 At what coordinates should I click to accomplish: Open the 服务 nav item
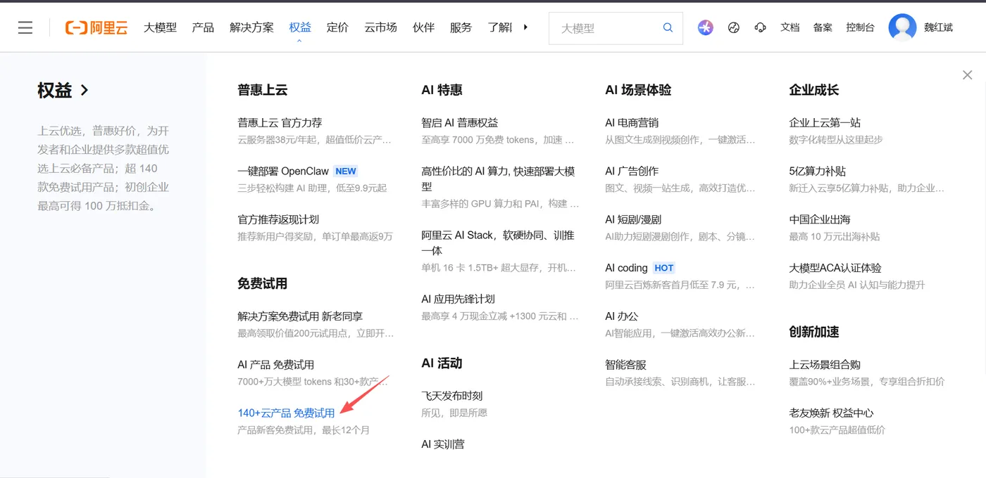pos(461,27)
